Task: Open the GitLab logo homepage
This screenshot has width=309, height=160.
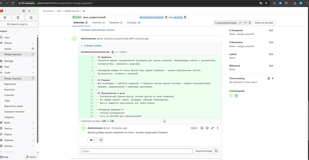Action: (x=2, y=11)
